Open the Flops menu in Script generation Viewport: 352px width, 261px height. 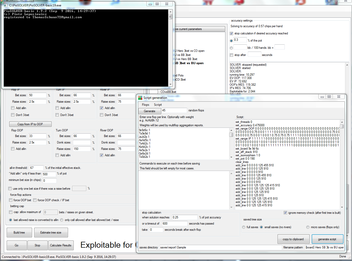coord(146,105)
